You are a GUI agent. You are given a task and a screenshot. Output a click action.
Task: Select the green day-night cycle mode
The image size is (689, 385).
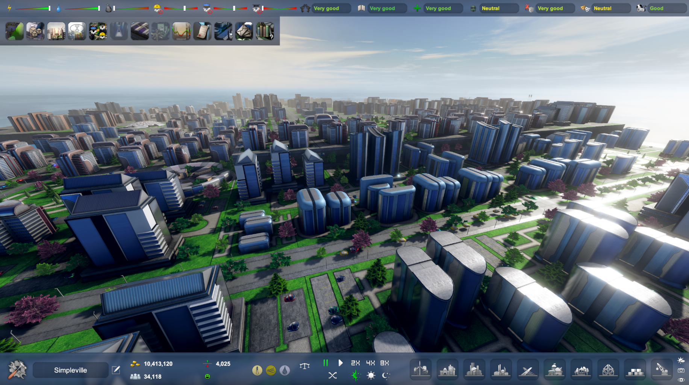[x=356, y=375]
